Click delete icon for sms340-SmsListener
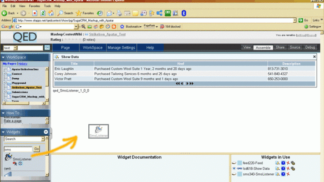Image resolution: width=324 pixels, height=182 pixels. tap(288, 174)
